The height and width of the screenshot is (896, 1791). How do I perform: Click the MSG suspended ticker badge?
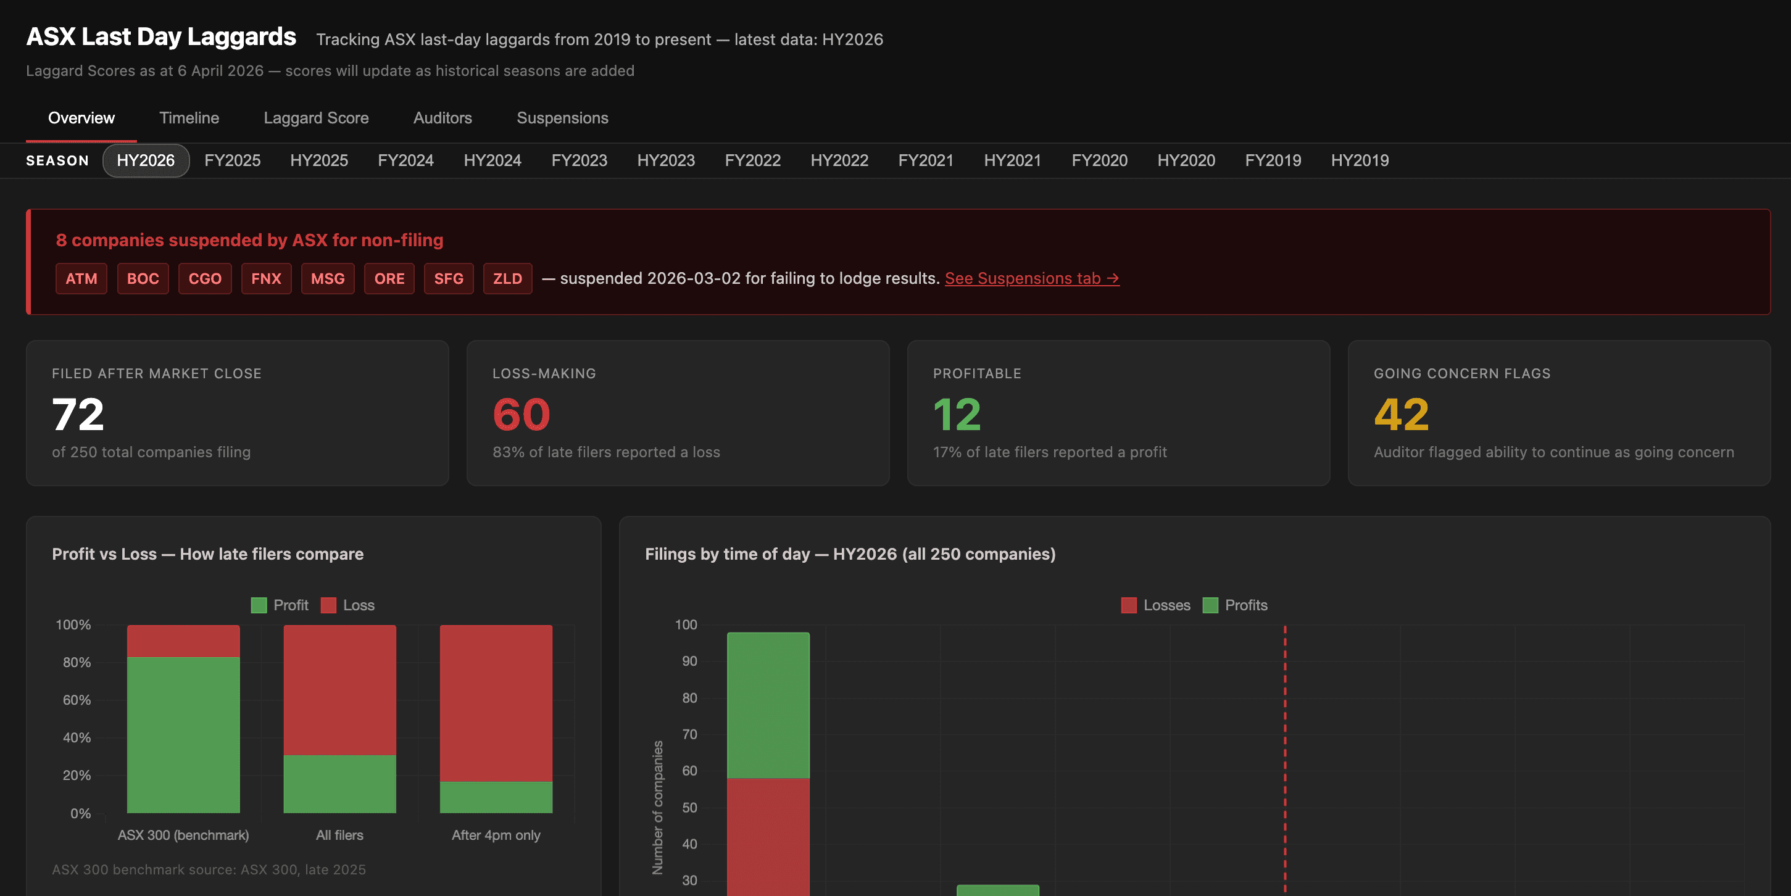(x=328, y=279)
